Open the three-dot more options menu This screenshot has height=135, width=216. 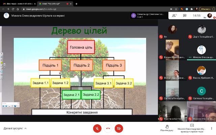(212, 128)
